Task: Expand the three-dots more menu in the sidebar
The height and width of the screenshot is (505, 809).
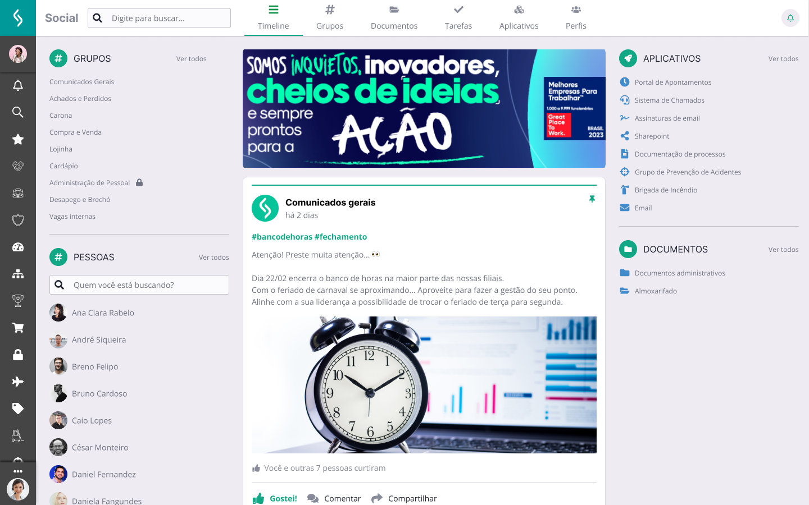Action: (x=18, y=471)
